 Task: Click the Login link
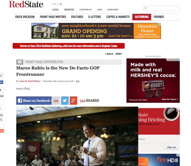click(56, 10)
